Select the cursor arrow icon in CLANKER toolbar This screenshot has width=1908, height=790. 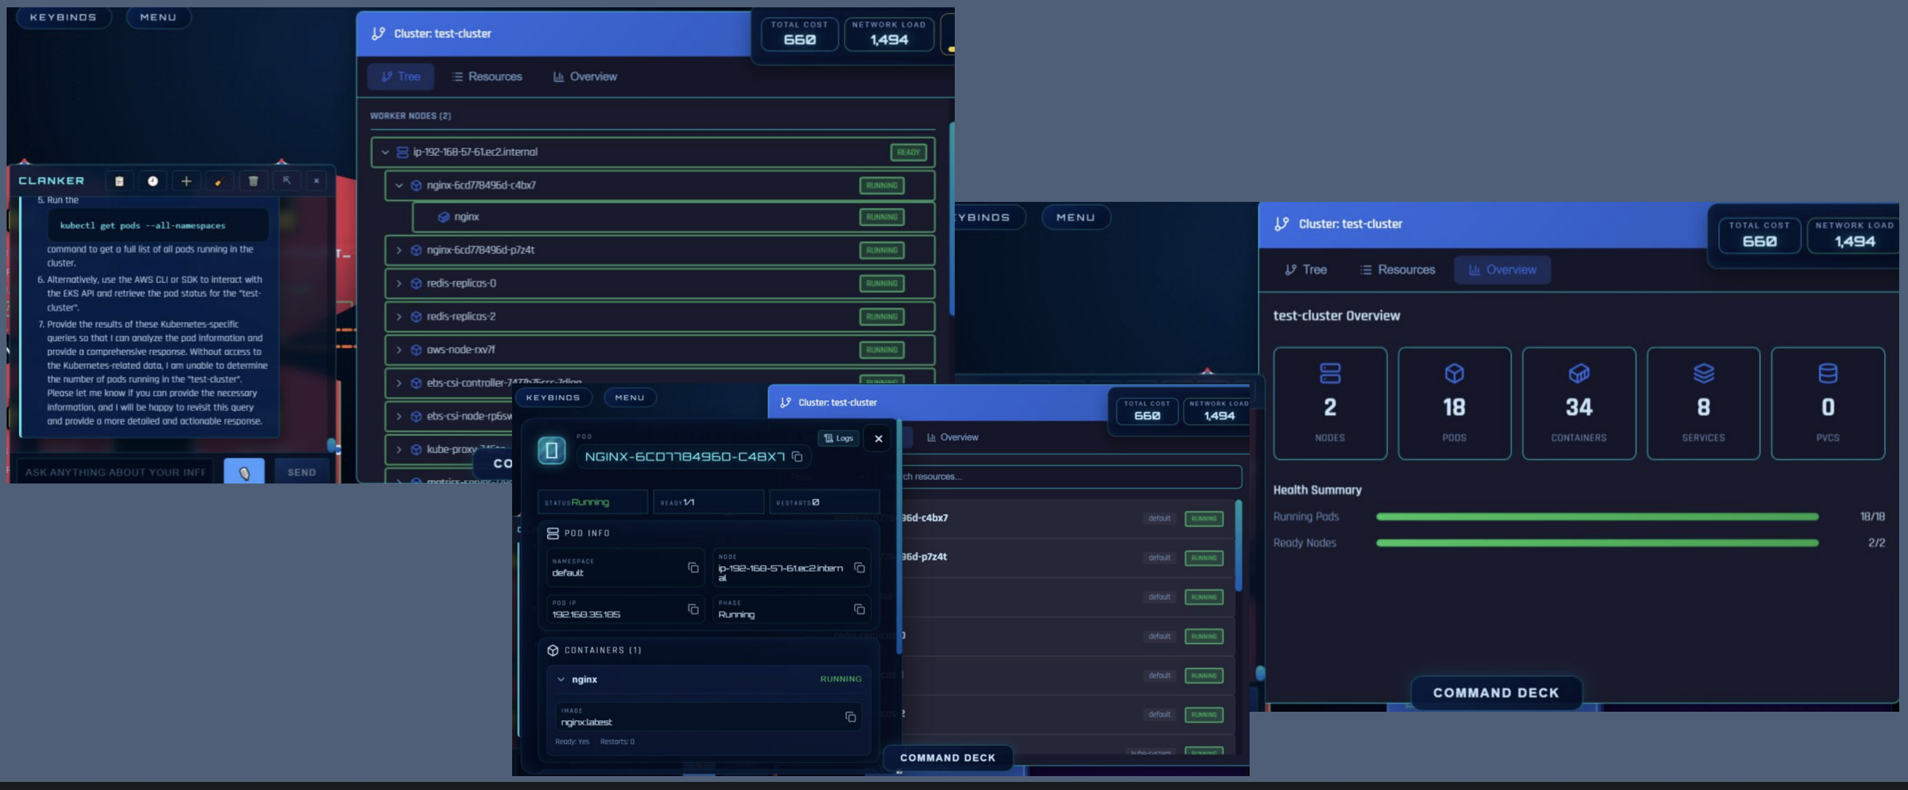pyautogui.click(x=288, y=181)
